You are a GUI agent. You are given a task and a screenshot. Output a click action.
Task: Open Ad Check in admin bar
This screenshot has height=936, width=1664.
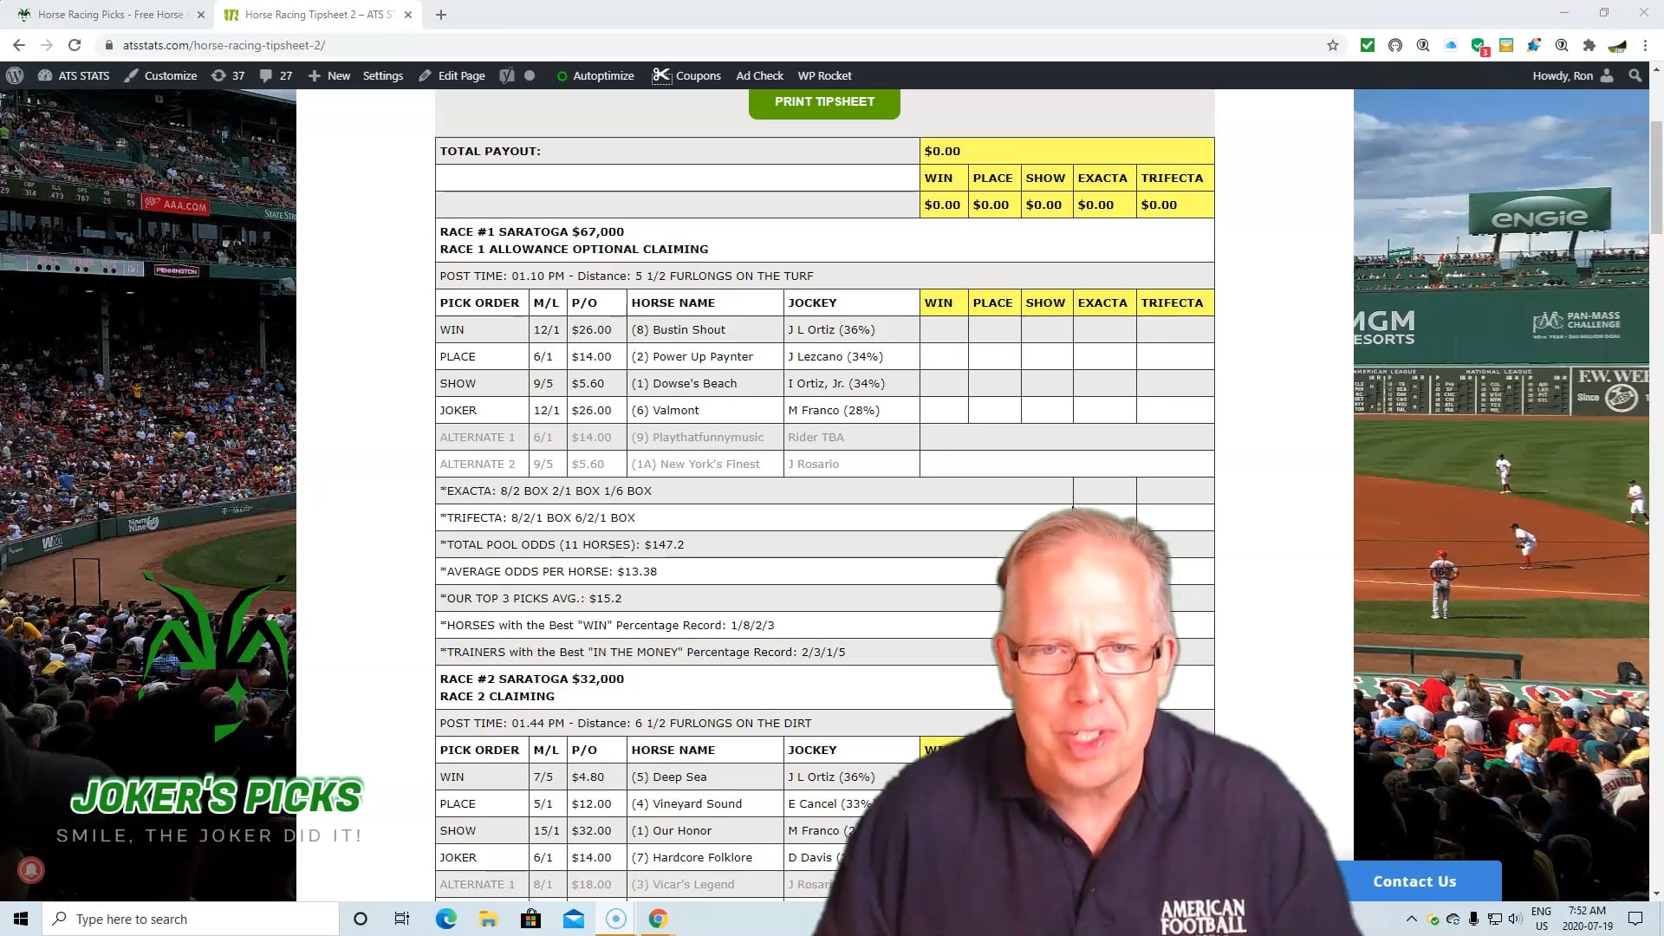click(759, 75)
